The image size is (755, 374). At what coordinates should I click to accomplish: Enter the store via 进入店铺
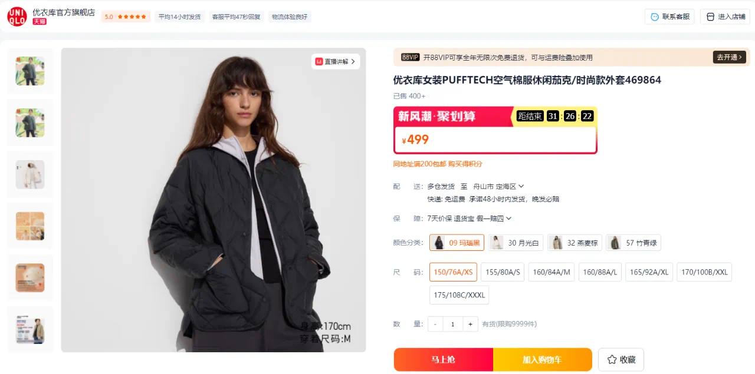(725, 16)
